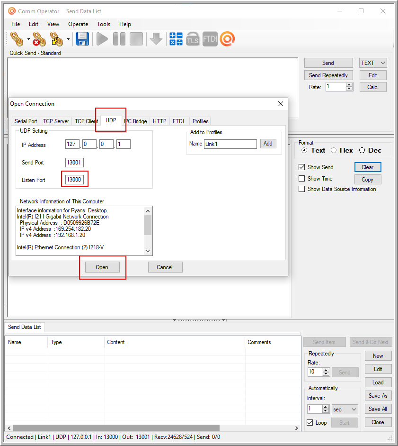Click the Send Port input field
398x446 pixels.
coord(74,163)
